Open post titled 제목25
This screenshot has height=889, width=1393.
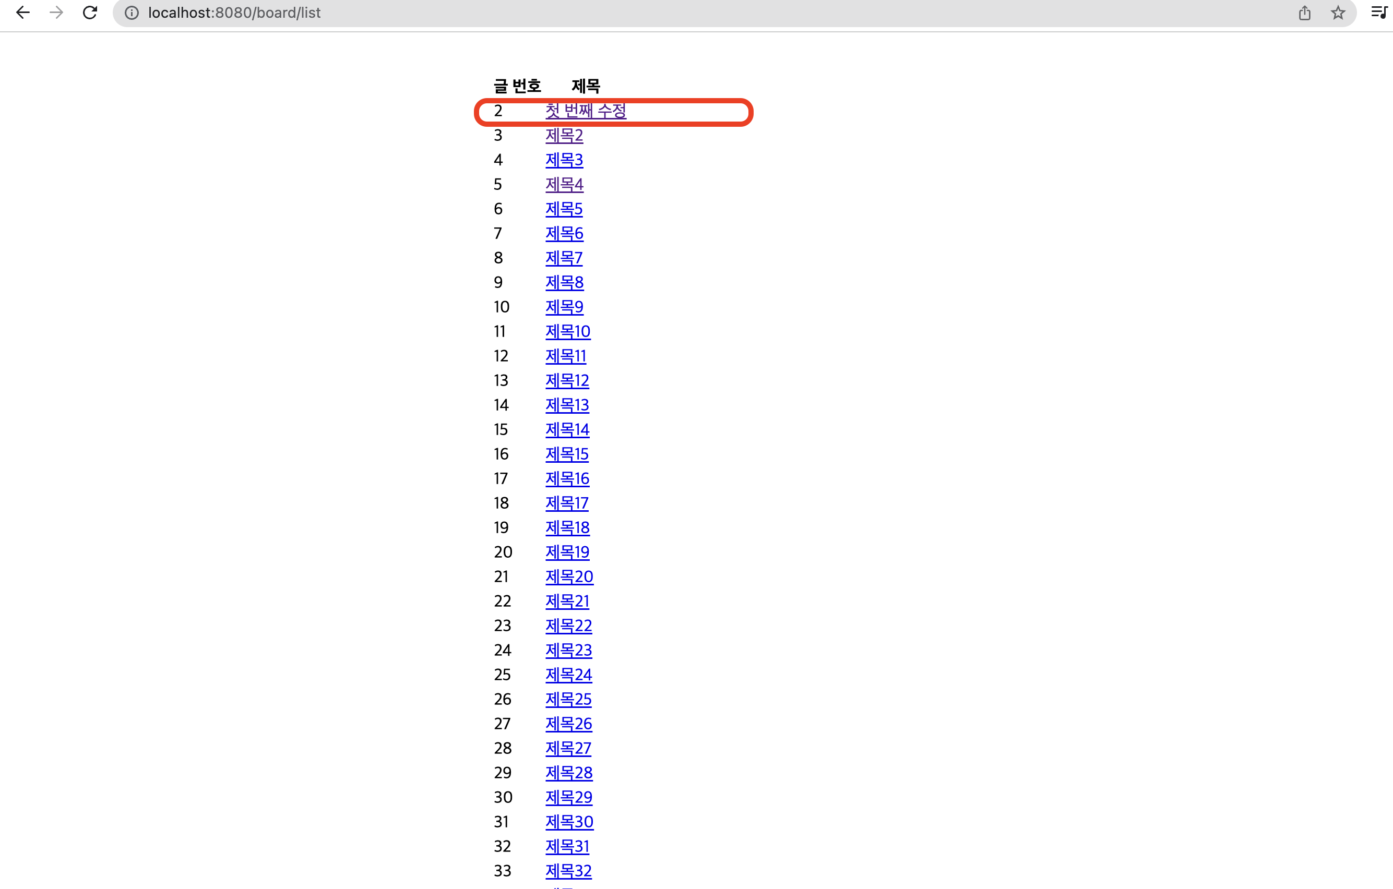(x=568, y=699)
